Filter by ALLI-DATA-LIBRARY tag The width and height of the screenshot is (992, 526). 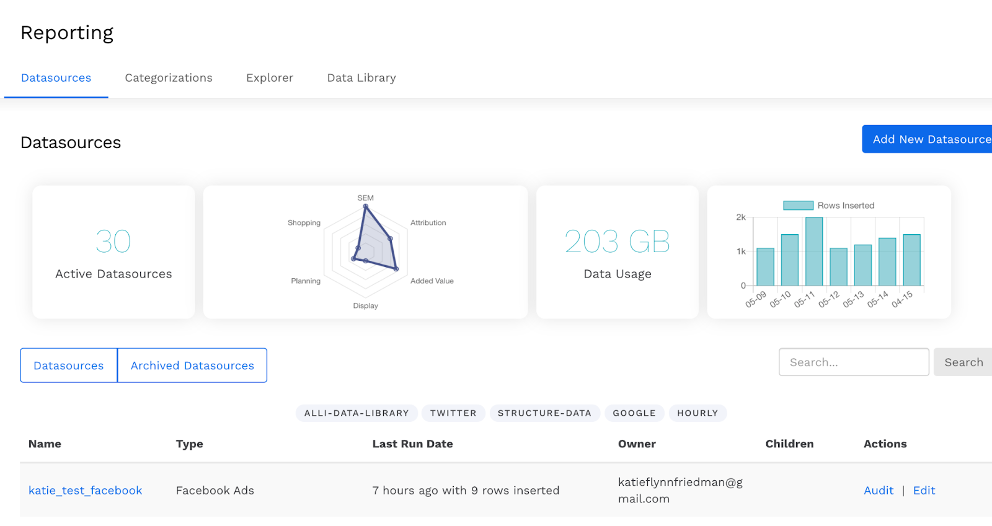tap(356, 413)
